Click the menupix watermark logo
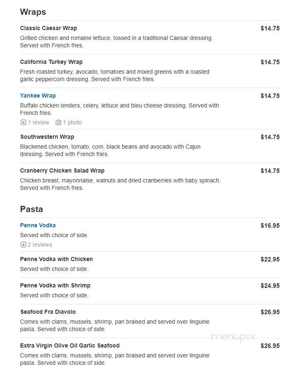This screenshot has height=371, width=307. point(233,337)
